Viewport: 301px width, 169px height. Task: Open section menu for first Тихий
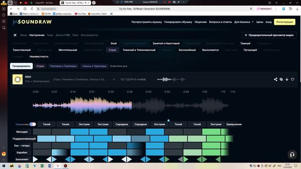click(x=47, y=124)
